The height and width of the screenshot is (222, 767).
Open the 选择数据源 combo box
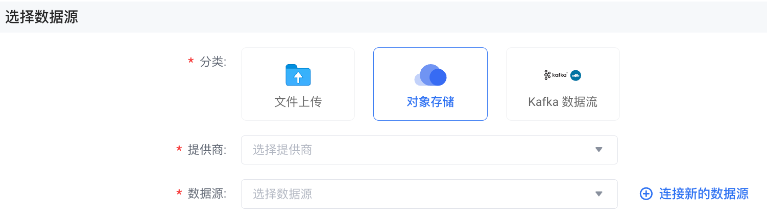pos(419,194)
